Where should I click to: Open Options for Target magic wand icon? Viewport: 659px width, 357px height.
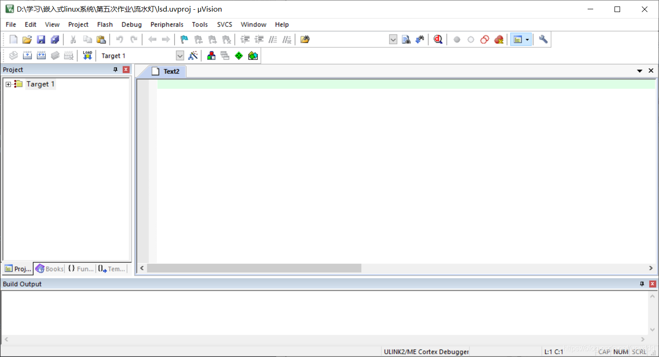point(193,56)
